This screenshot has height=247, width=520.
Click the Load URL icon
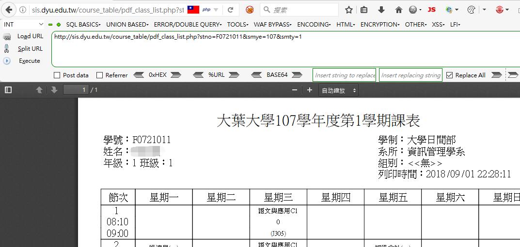coord(7,37)
